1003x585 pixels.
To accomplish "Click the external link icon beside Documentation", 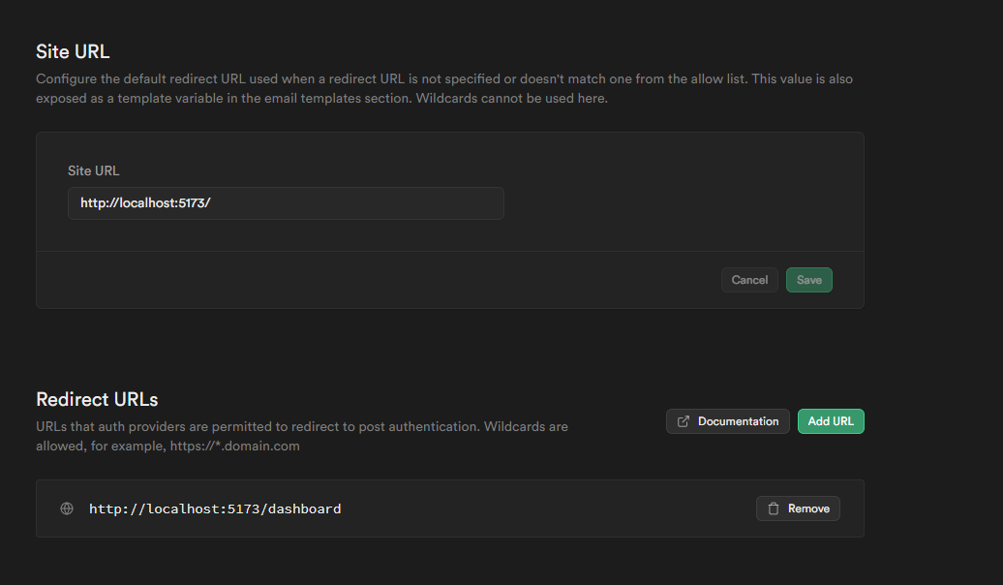I will pyautogui.click(x=684, y=421).
